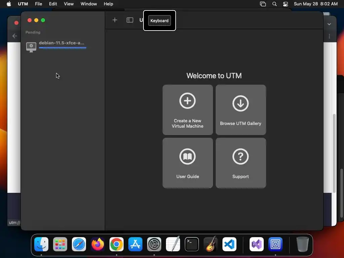Image resolution: width=344 pixels, height=258 pixels.
Task: Open Trash from the Dock
Action: [303, 244]
